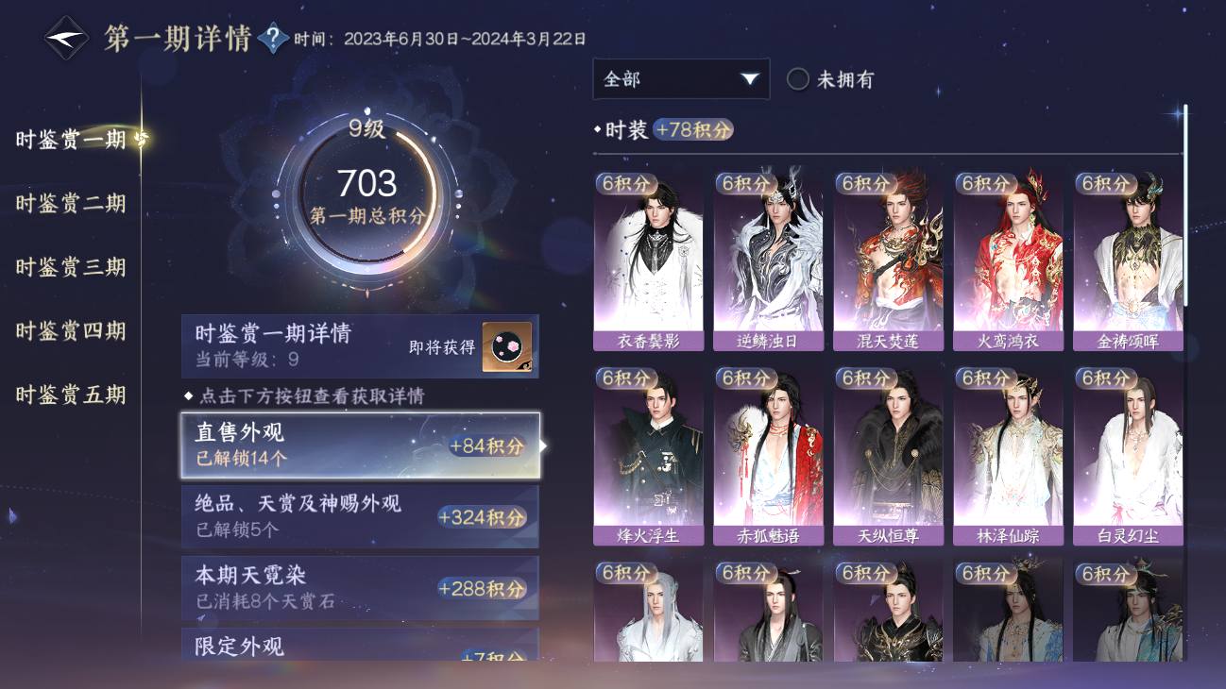Open the question mark help icon
The width and height of the screenshot is (1226, 689).
tap(273, 39)
